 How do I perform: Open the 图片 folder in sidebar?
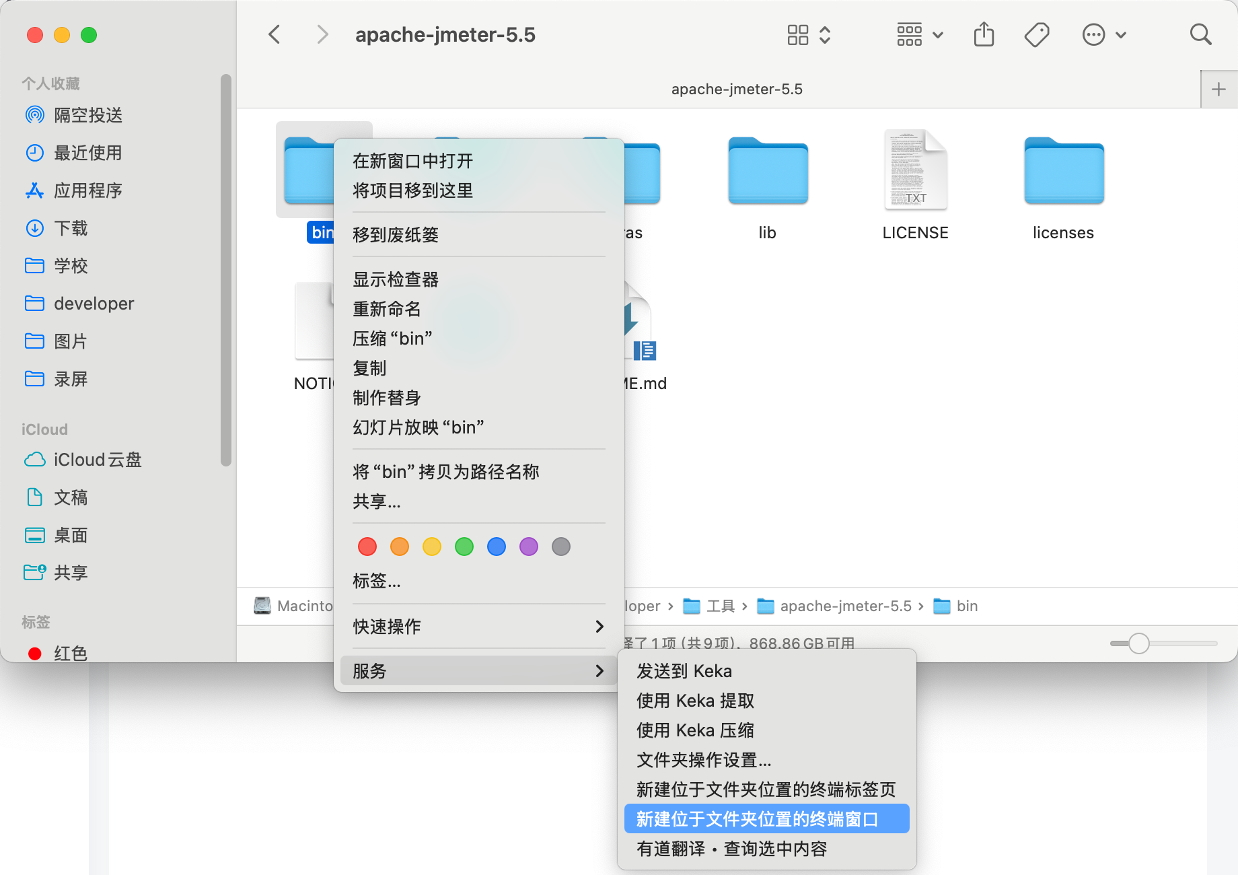(x=57, y=341)
